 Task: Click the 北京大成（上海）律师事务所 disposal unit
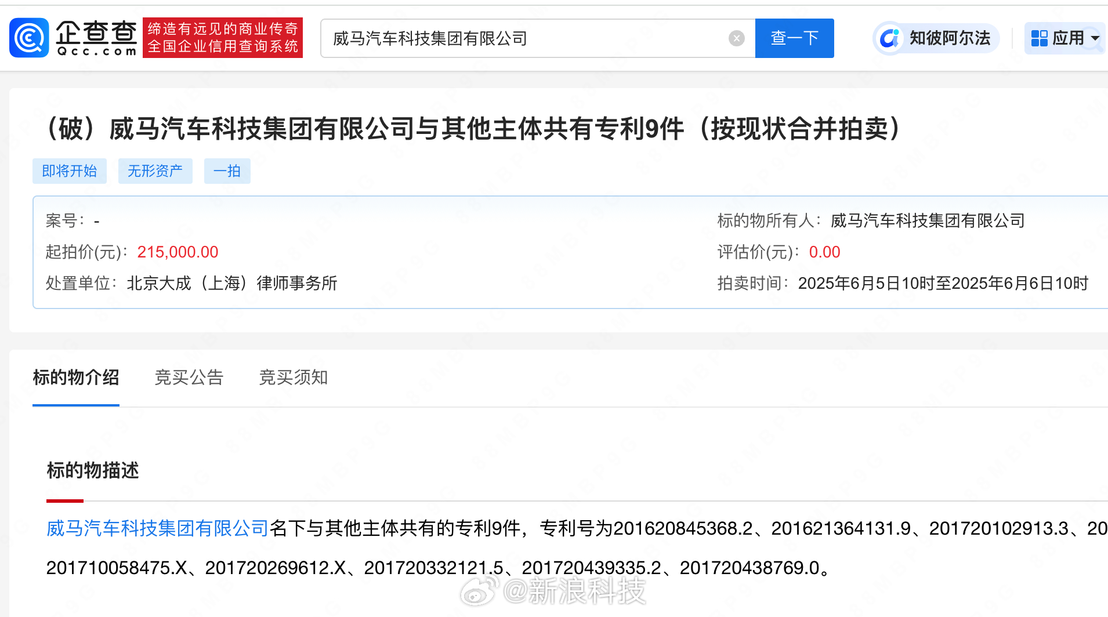tap(232, 283)
